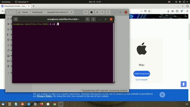Open Terminal from the dock
Viewport: 190px width, 107px height.
(61, 104)
